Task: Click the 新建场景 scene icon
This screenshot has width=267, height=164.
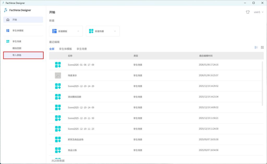Action: click(91, 31)
